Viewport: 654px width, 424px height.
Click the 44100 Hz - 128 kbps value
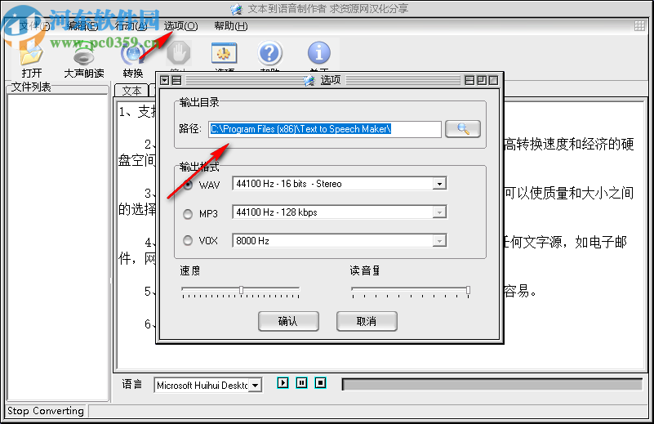277,212
